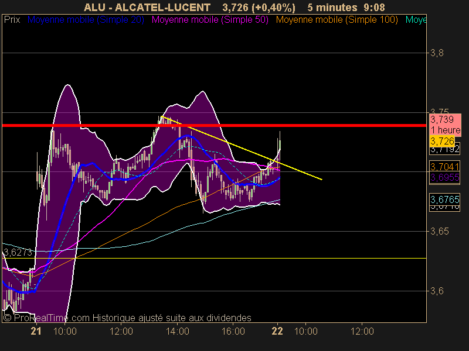469x351 pixels.
Task: Click the thin yellow horizontal support line
Action: tap(214, 258)
